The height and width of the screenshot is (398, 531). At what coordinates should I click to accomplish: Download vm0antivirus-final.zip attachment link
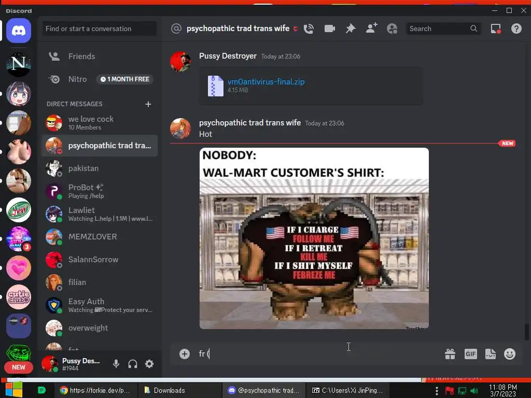click(x=266, y=82)
